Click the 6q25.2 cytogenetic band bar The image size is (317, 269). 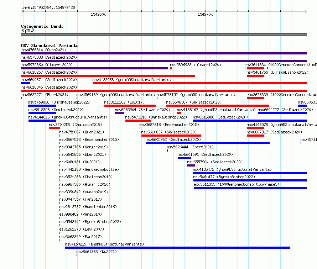click(164, 35)
